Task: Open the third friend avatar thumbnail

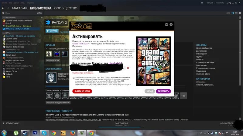Action: 65,54
